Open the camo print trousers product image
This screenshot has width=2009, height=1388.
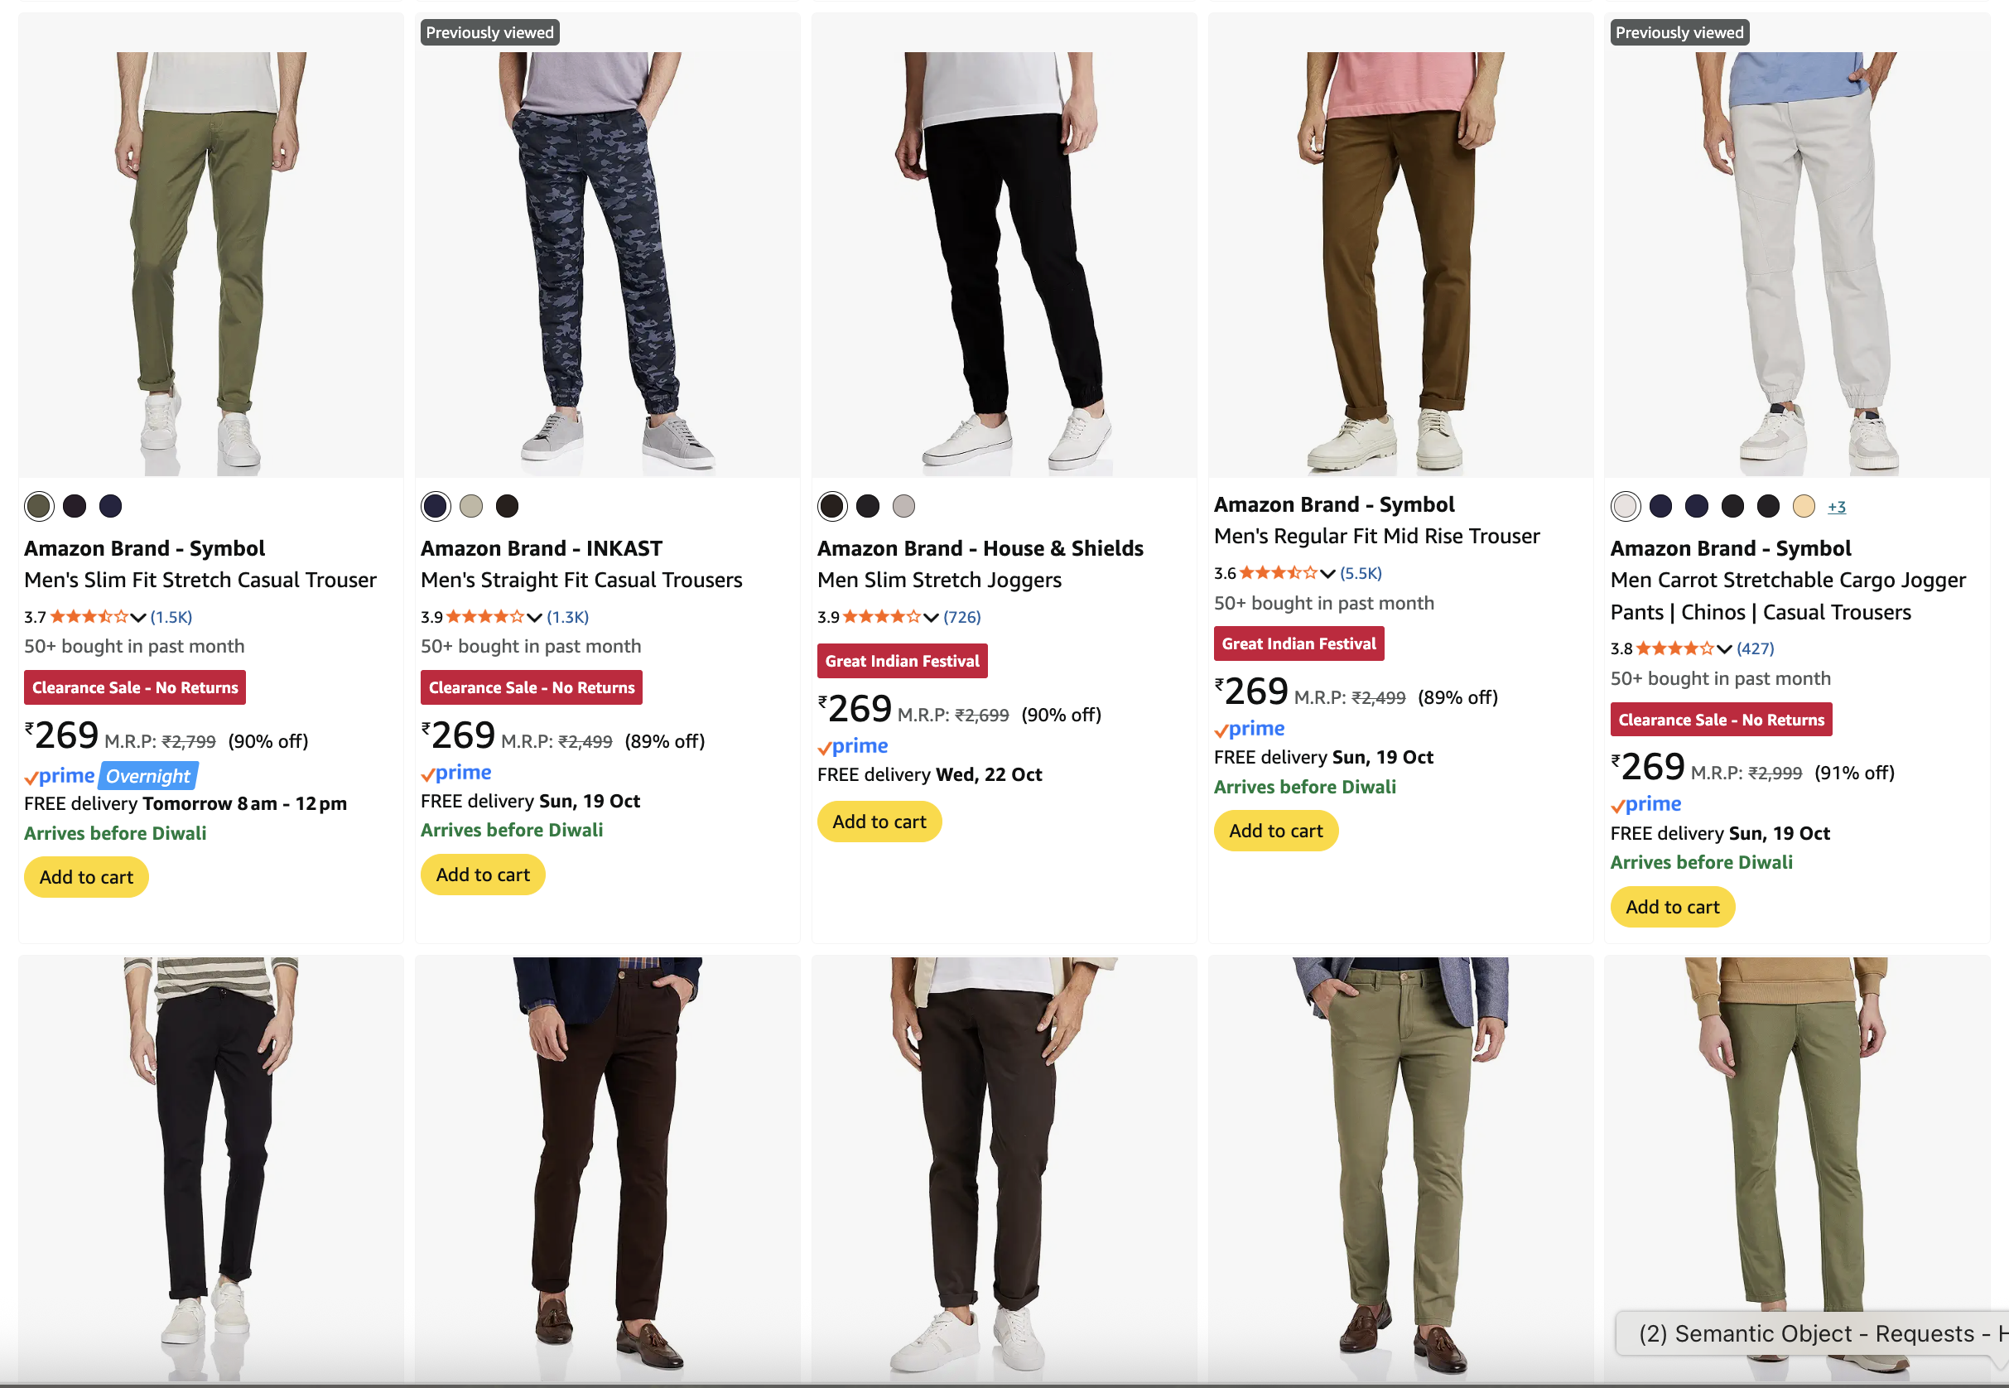607,261
